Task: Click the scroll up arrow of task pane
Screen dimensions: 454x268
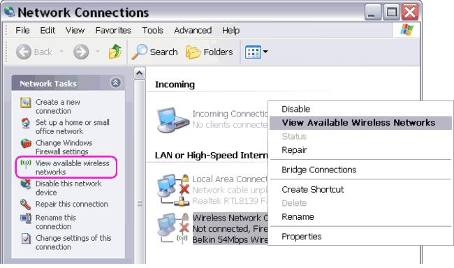Action: click(x=140, y=73)
